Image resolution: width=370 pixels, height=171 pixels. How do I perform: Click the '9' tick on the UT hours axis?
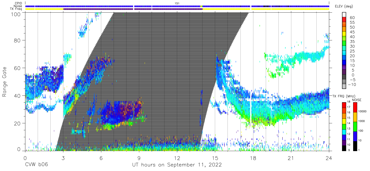coord(139,158)
